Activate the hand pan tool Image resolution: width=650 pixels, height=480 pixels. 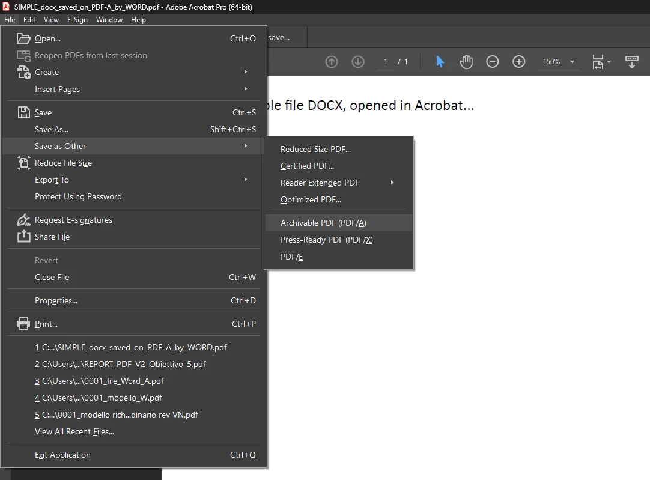tap(466, 62)
